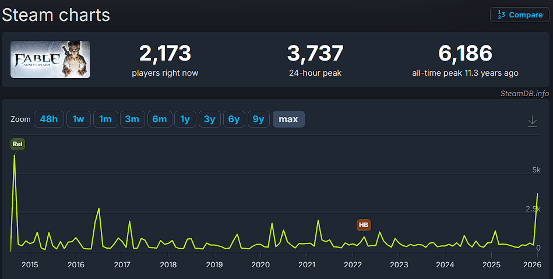Click the HB marker on the chart
The height and width of the screenshot is (279, 553).
click(364, 225)
